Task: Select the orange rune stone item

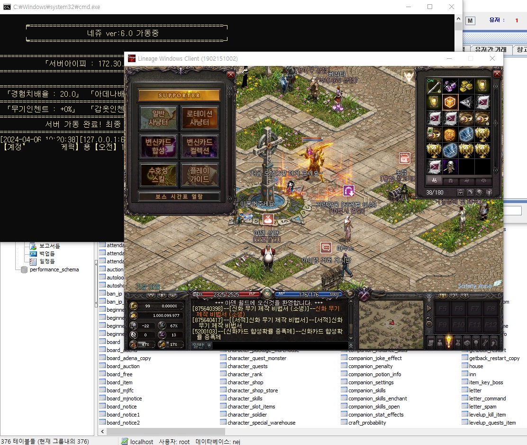Action: tap(450, 134)
